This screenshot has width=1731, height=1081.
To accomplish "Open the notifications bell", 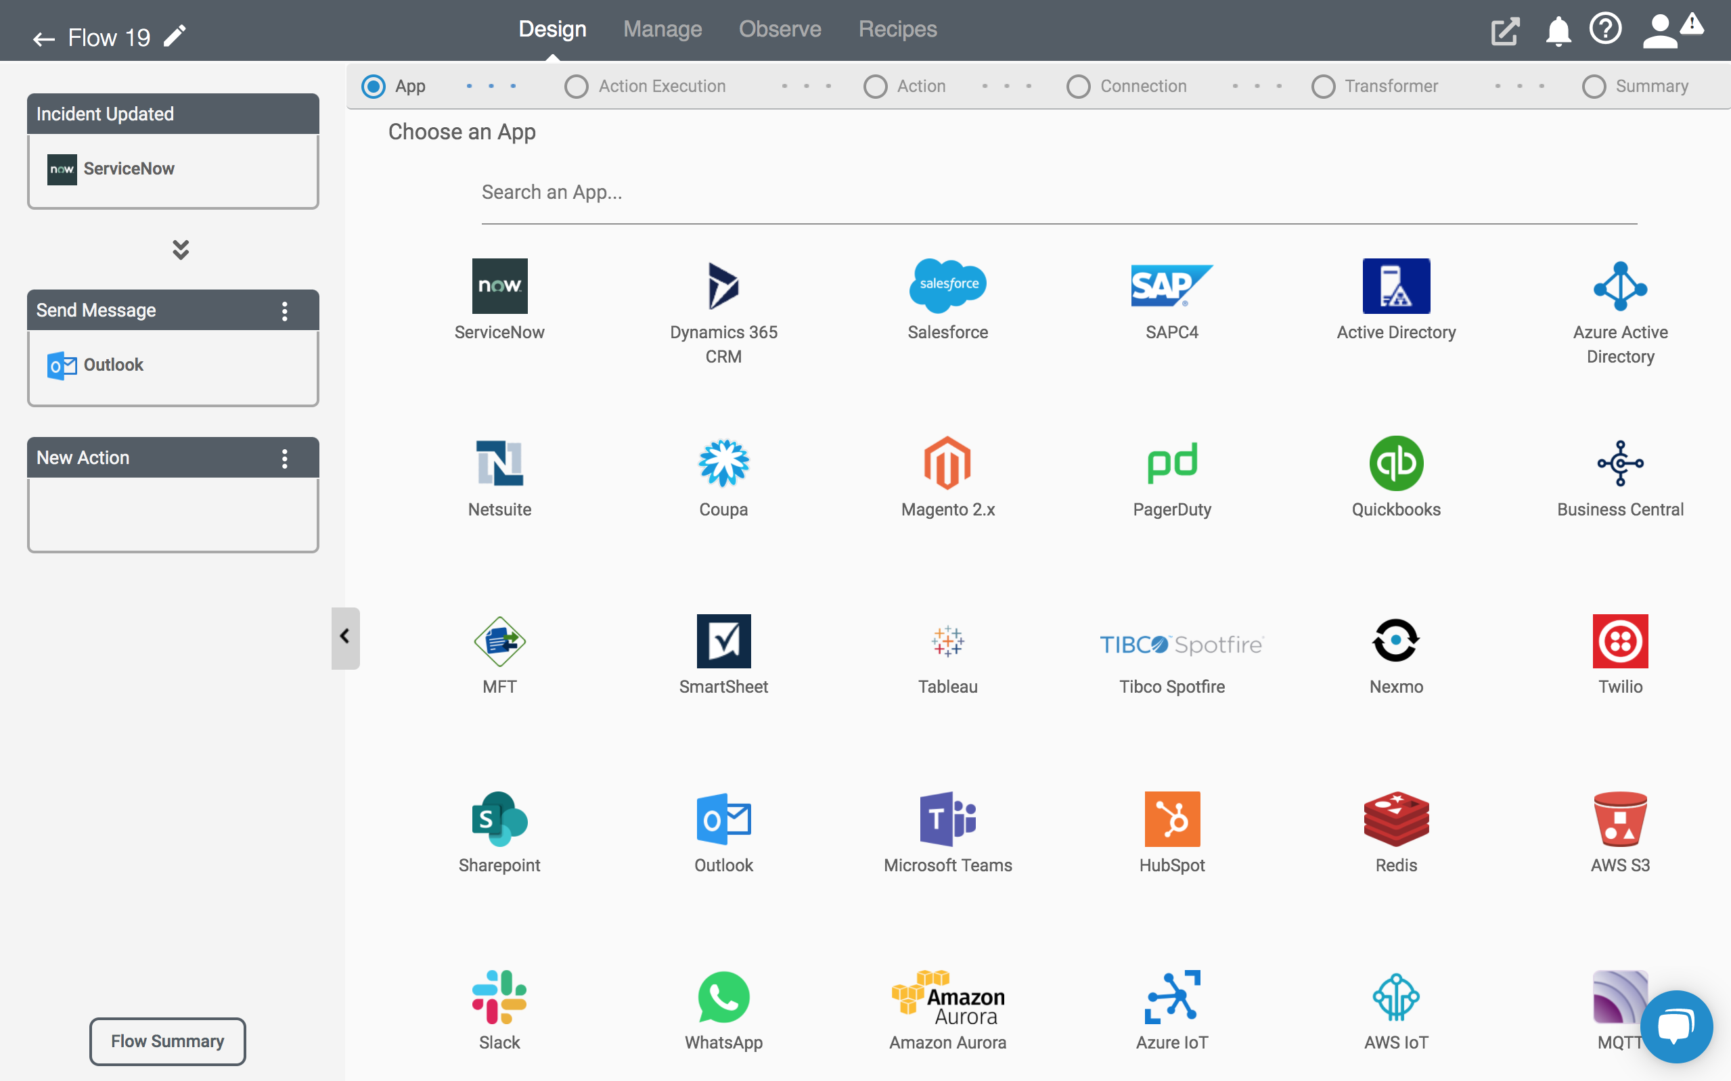I will point(1557,32).
